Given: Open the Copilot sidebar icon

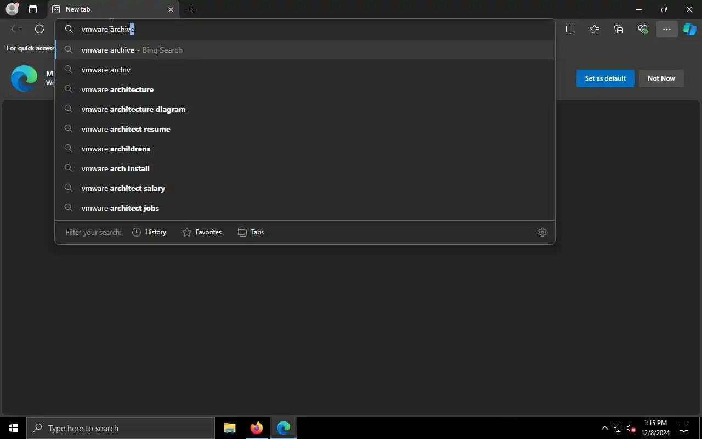Looking at the screenshot, I should coord(689,29).
